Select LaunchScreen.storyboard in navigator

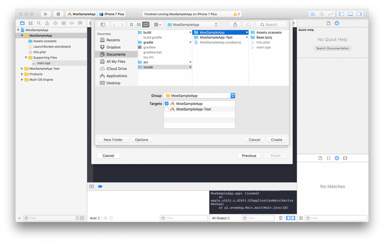point(52,47)
